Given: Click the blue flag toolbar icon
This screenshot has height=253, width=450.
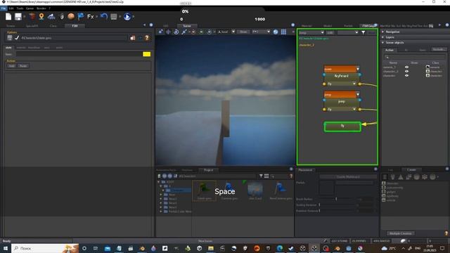Looking at the screenshot, I should (x=81, y=16).
